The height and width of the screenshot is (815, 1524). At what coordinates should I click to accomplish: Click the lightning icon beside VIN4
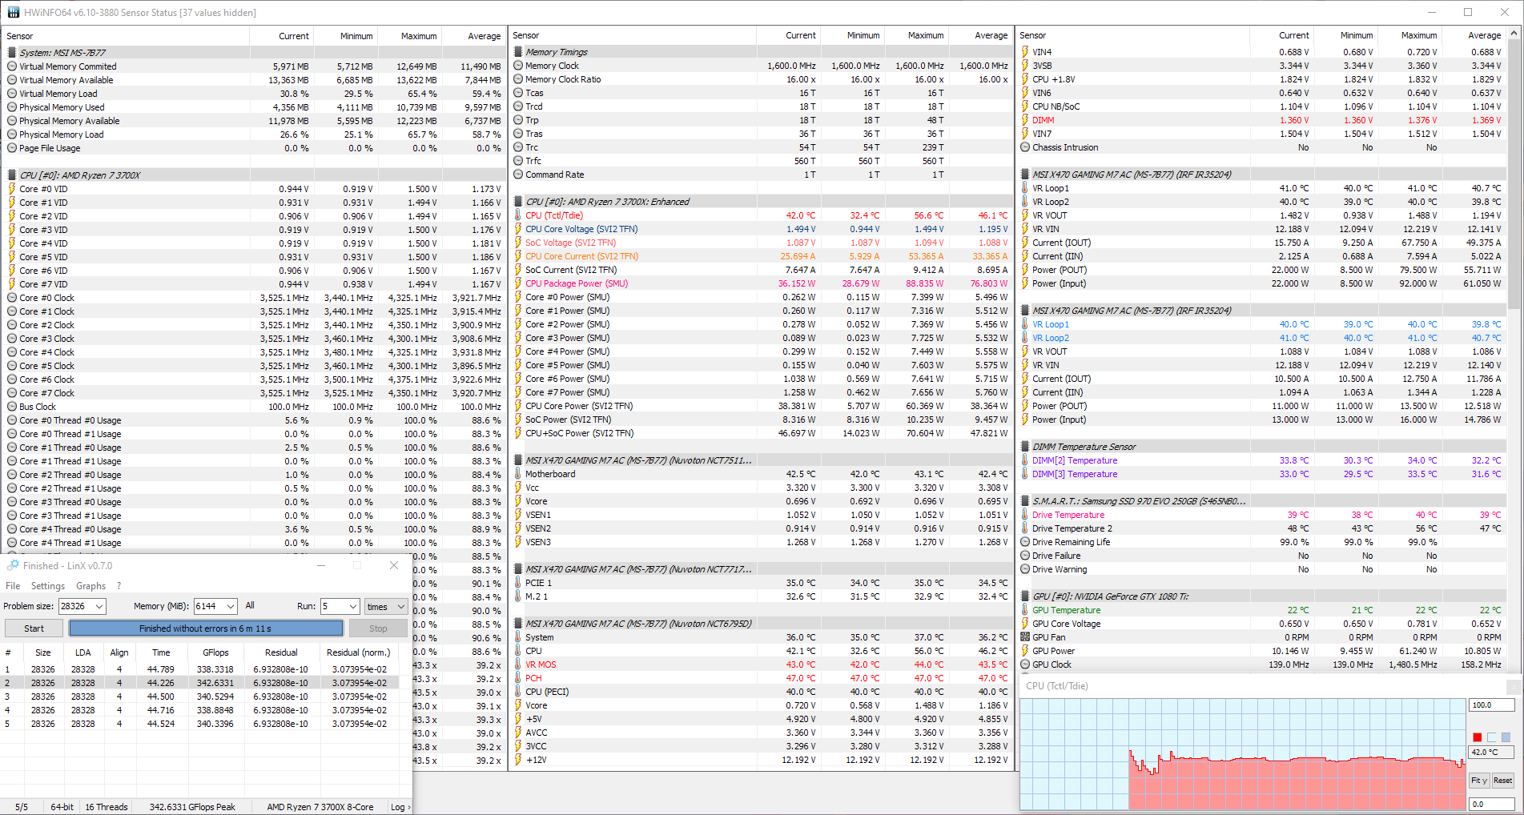1025,52
